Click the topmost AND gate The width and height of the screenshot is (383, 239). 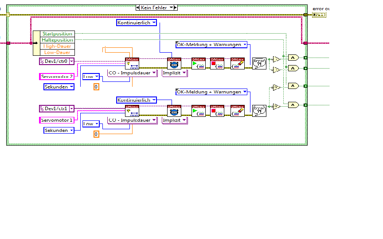pos(293,58)
